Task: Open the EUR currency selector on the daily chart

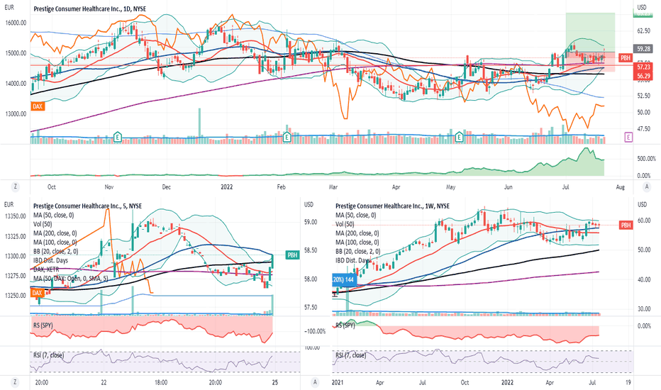Action: [9, 7]
